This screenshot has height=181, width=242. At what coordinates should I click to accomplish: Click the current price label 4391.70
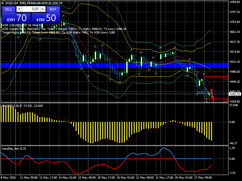click(x=235, y=94)
